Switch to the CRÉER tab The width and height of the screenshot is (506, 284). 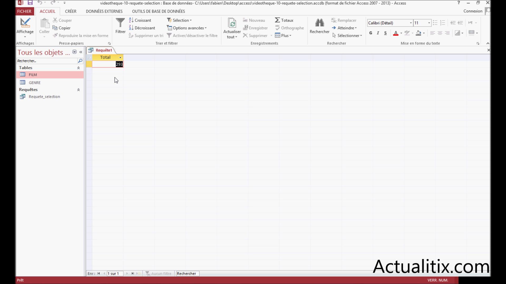(71, 11)
